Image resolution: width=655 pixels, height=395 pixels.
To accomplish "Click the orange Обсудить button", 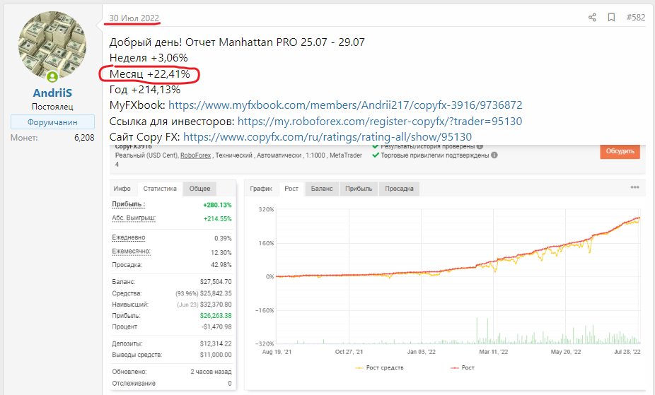I will click(x=620, y=151).
